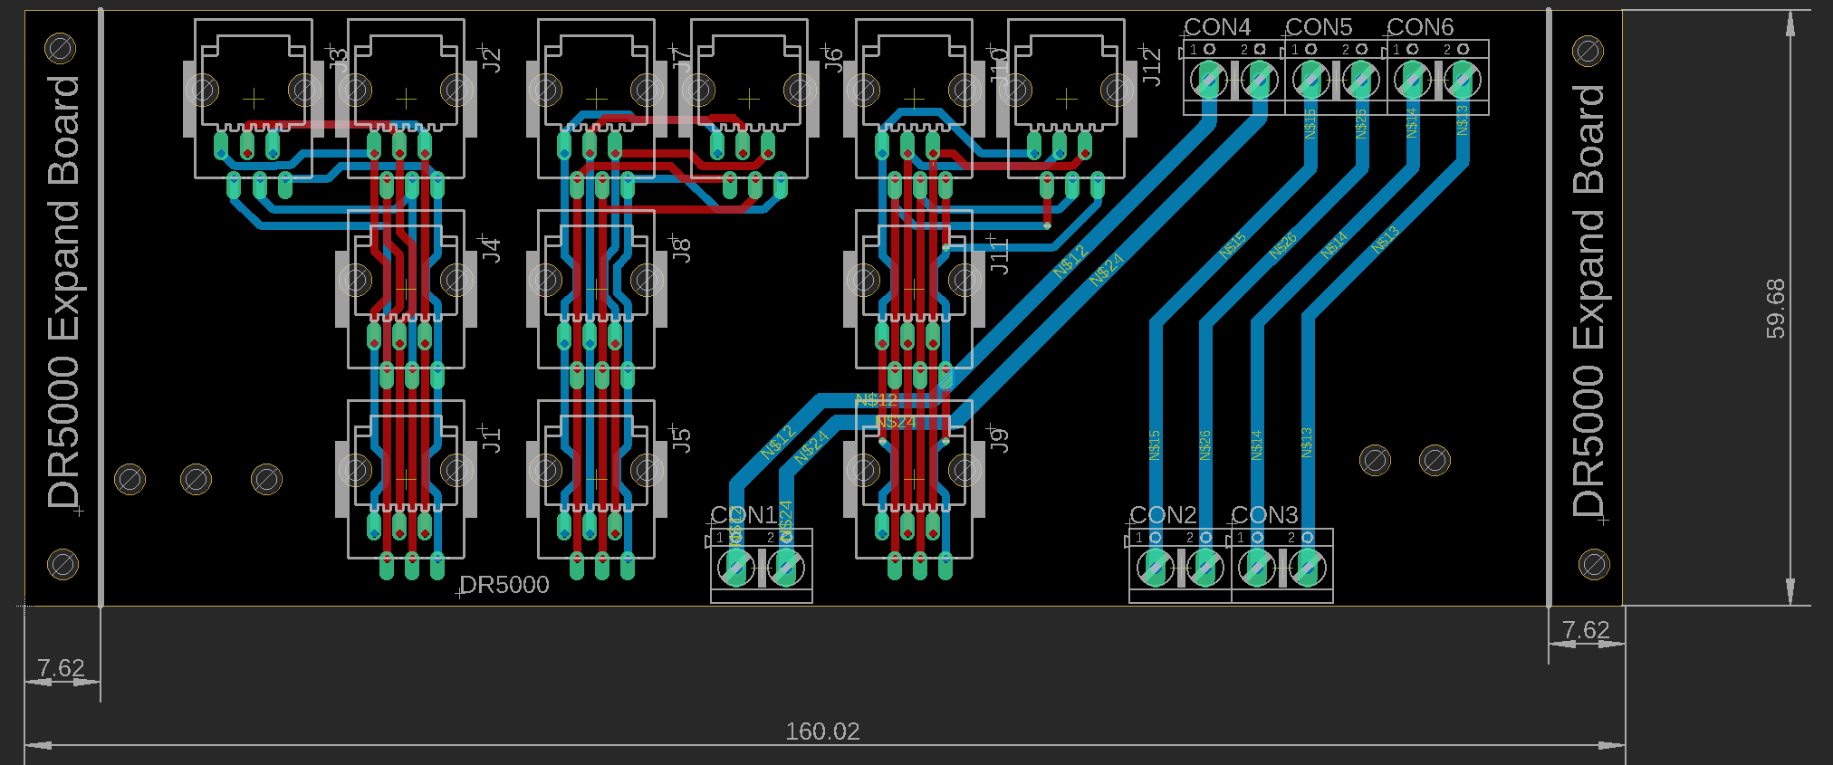Select the CON4 terminal block label
Viewport: 1833px width, 765px height.
click(1217, 28)
